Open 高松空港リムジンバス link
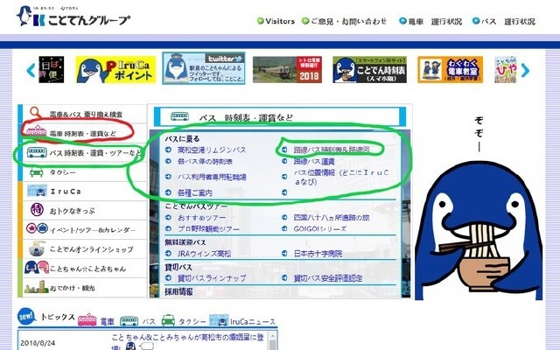Image resolution: width=560 pixels, height=350 pixels. pos(212,150)
